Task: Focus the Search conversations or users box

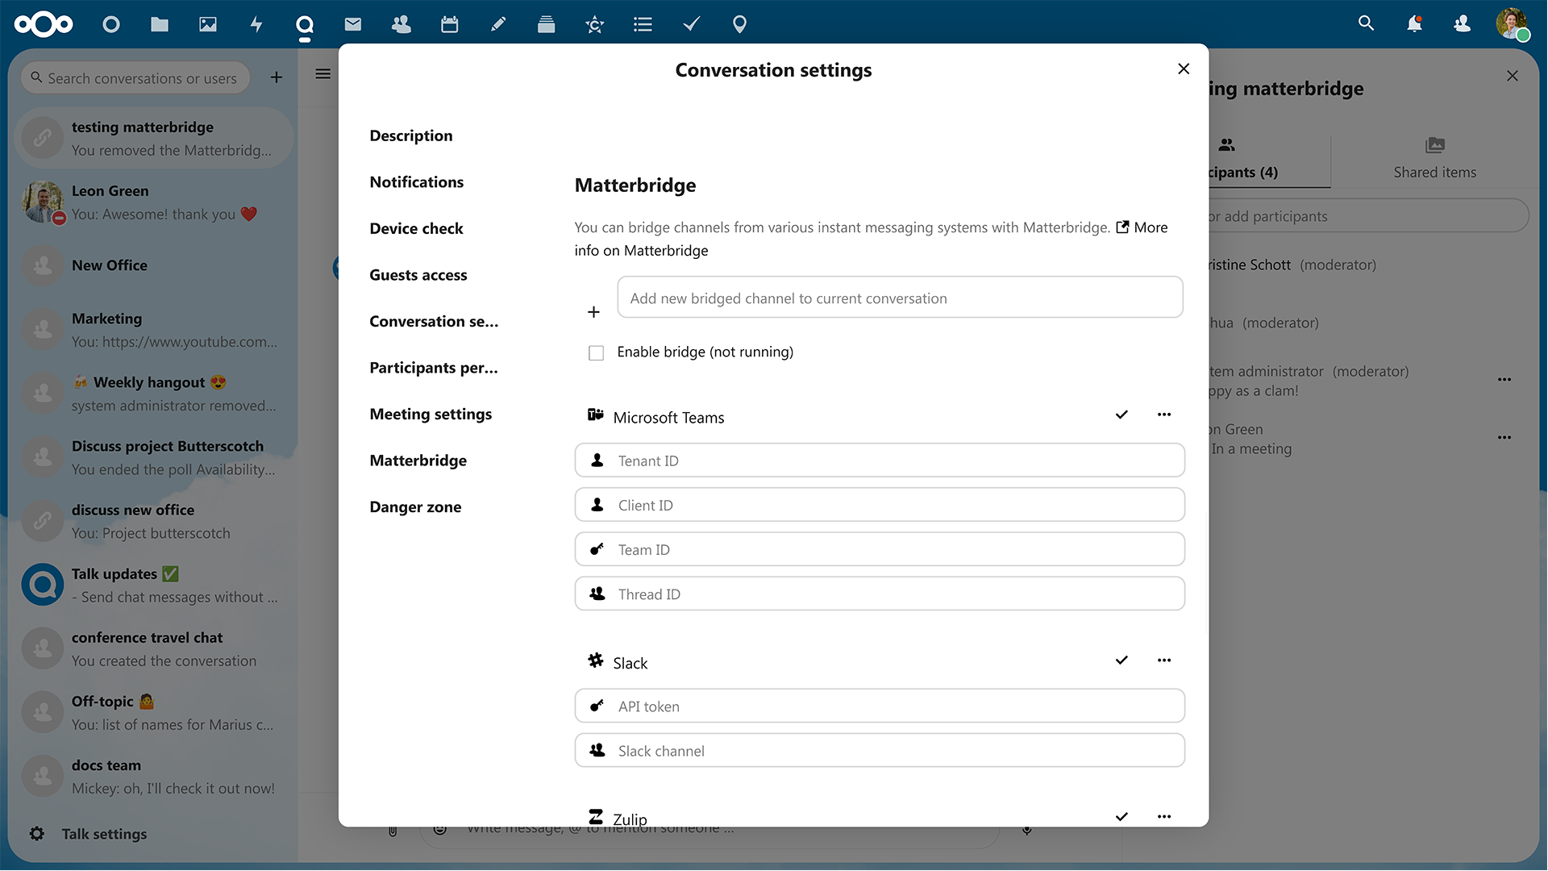Action: [135, 78]
